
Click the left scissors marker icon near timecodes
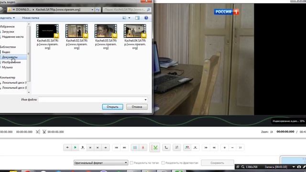pyautogui.click(x=38, y=132)
